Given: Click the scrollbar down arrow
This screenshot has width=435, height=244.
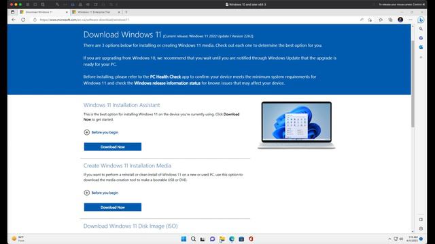Looking at the screenshot, I should pyautogui.click(x=413, y=231).
